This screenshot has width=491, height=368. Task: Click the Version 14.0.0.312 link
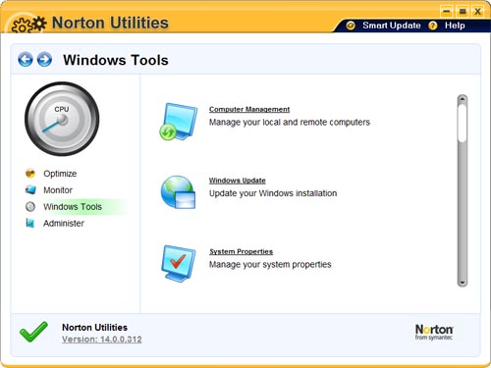point(102,340)
